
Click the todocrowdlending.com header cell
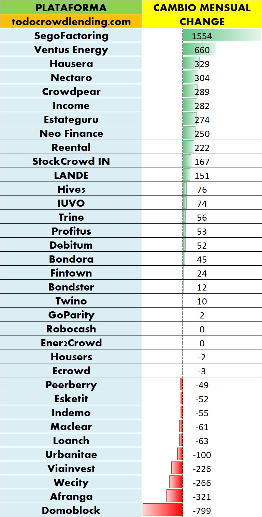tap(71, 22)
